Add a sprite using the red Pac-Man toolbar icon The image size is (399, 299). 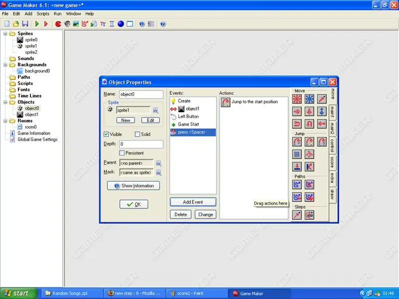(x=58, y=24)
